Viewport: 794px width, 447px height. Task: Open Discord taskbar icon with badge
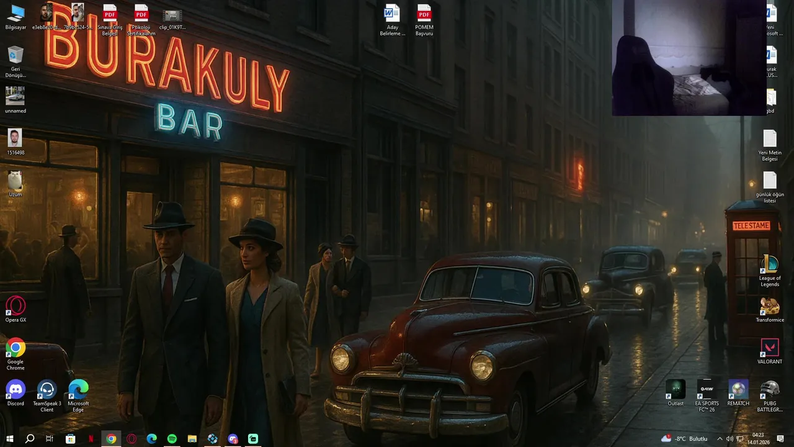pos(233,439)
